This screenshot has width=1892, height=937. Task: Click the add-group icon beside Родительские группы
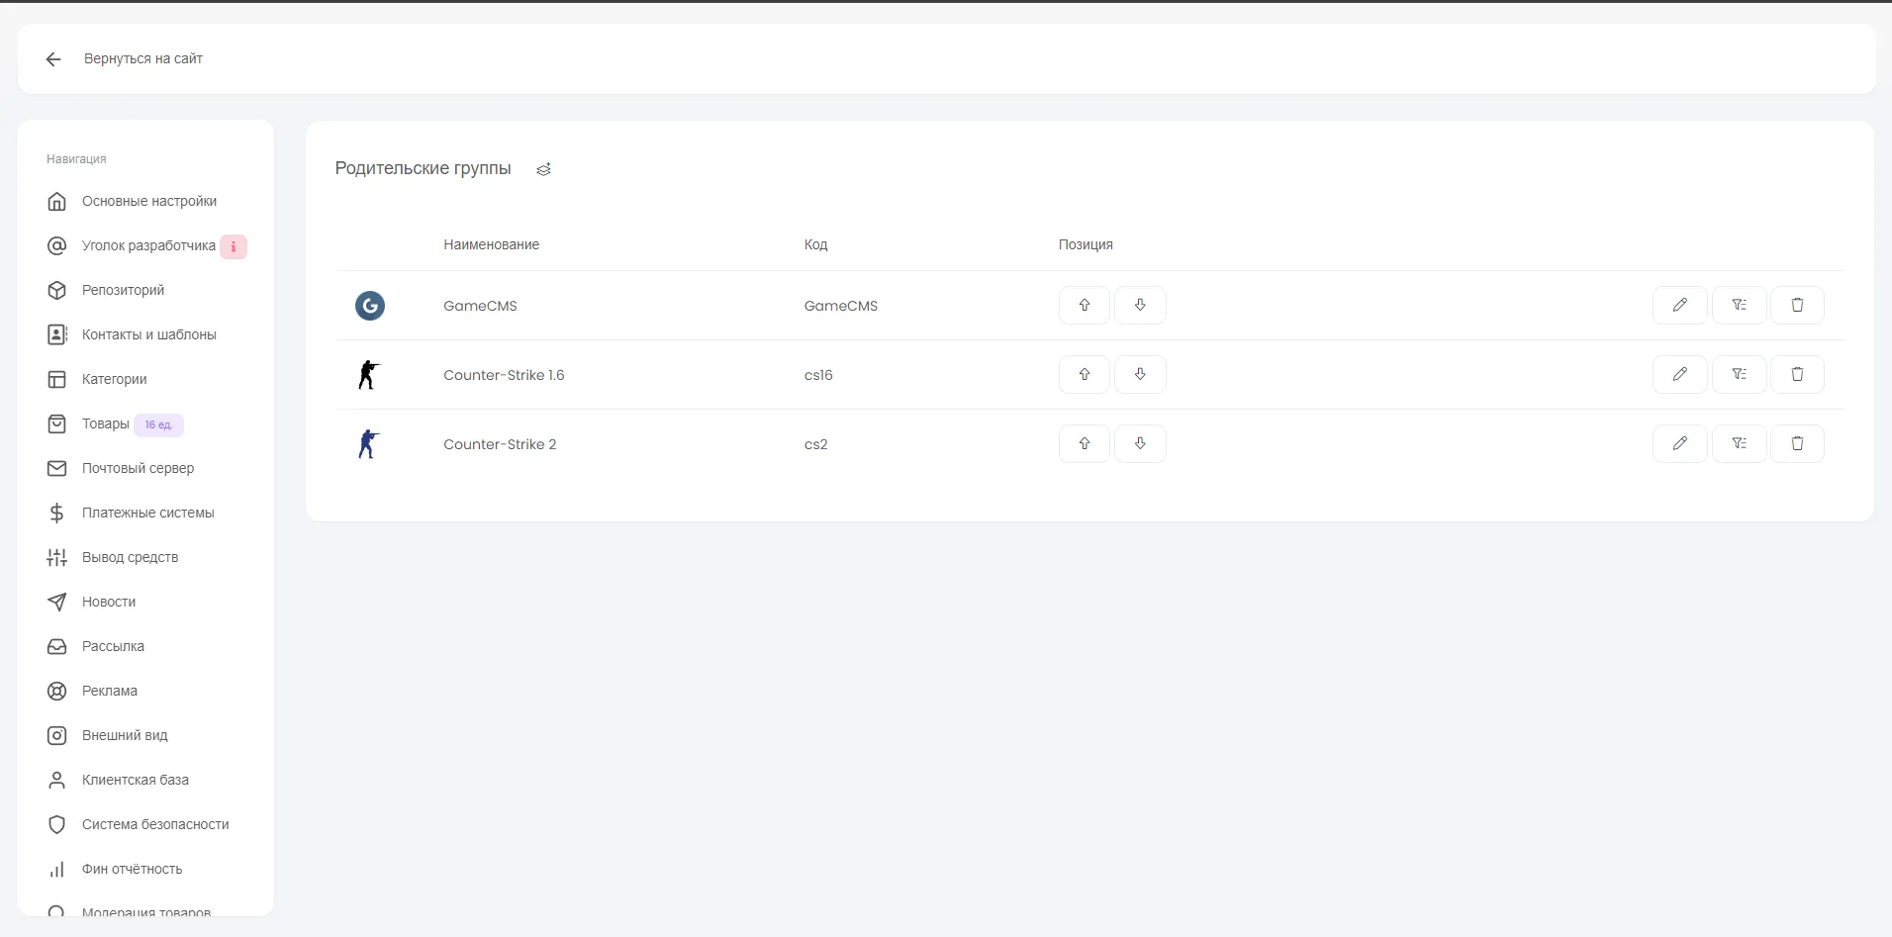pyautogui.click(x=543, y=170)
